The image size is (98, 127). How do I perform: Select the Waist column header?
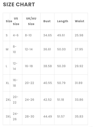79,21
